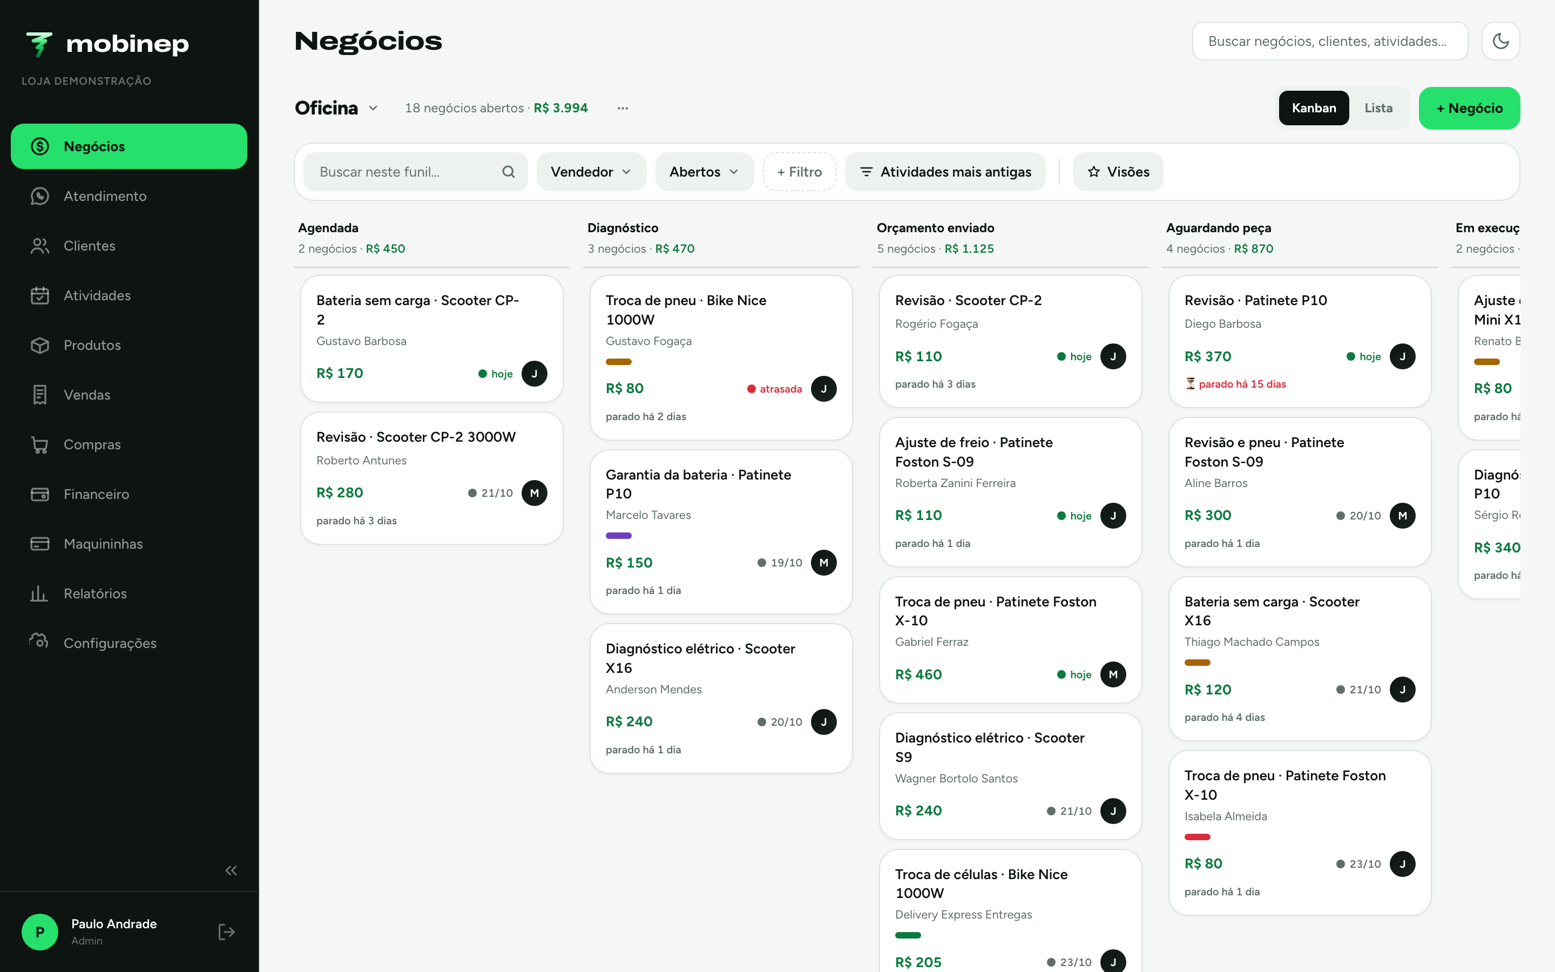
Task: Open the three-dot funnel options menu
Action: [x=623, y=108]
